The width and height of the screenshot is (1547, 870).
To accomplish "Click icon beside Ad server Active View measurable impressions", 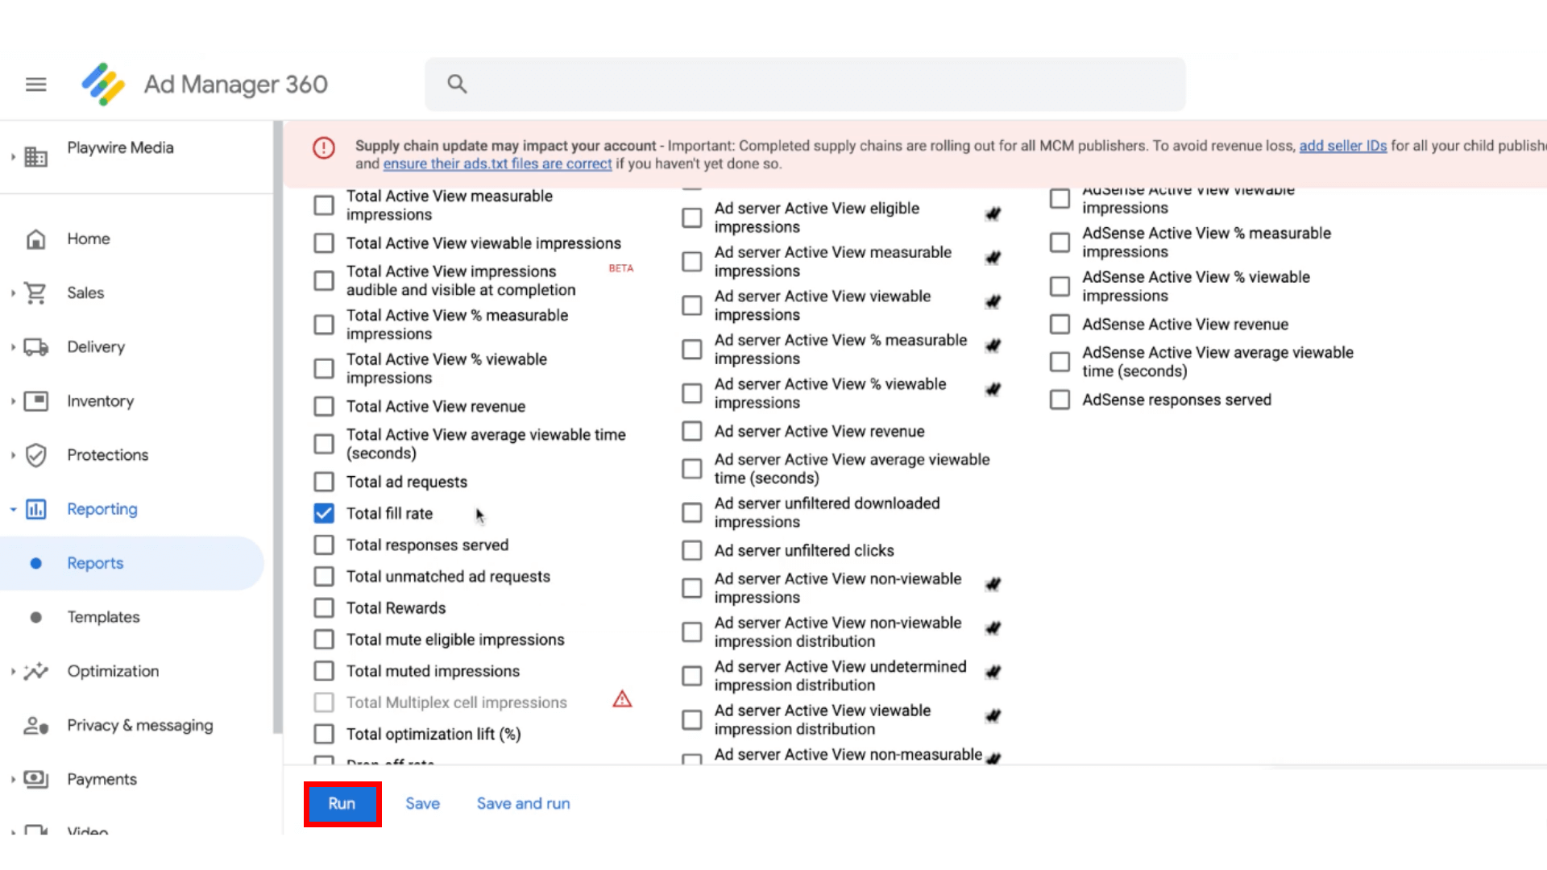I will tap(993, 258).
